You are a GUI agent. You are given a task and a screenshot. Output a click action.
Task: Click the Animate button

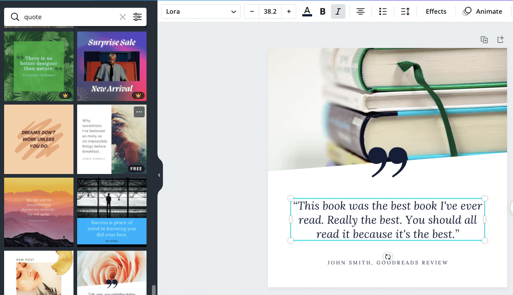pyautogui.click(x=482, y=11)
